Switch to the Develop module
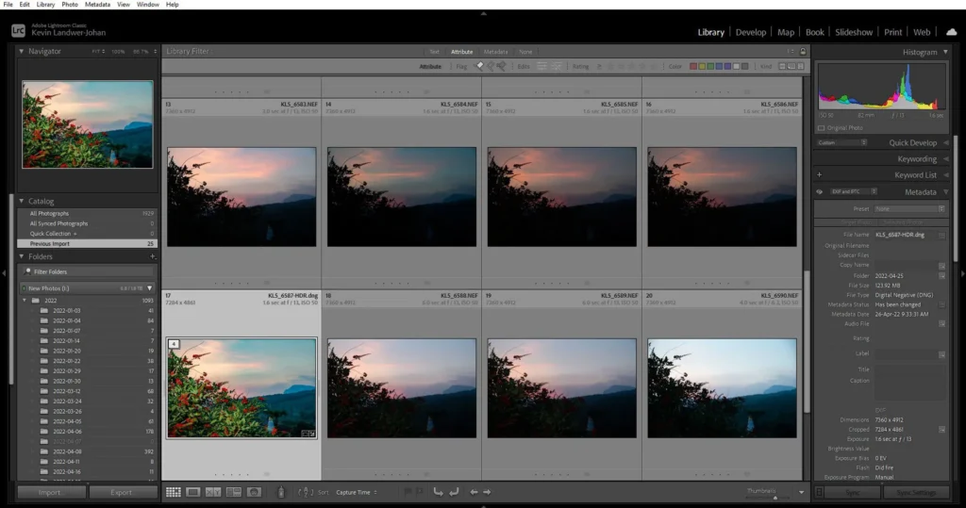 pyautogui.click(x=751, y=32)
